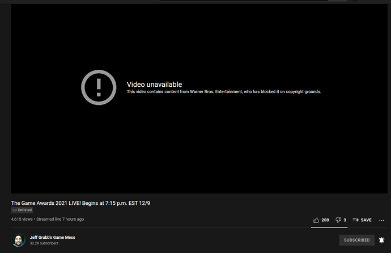Click the exclamation mark error icon
The image size is (391, 253).
click(x=99, y=87)
